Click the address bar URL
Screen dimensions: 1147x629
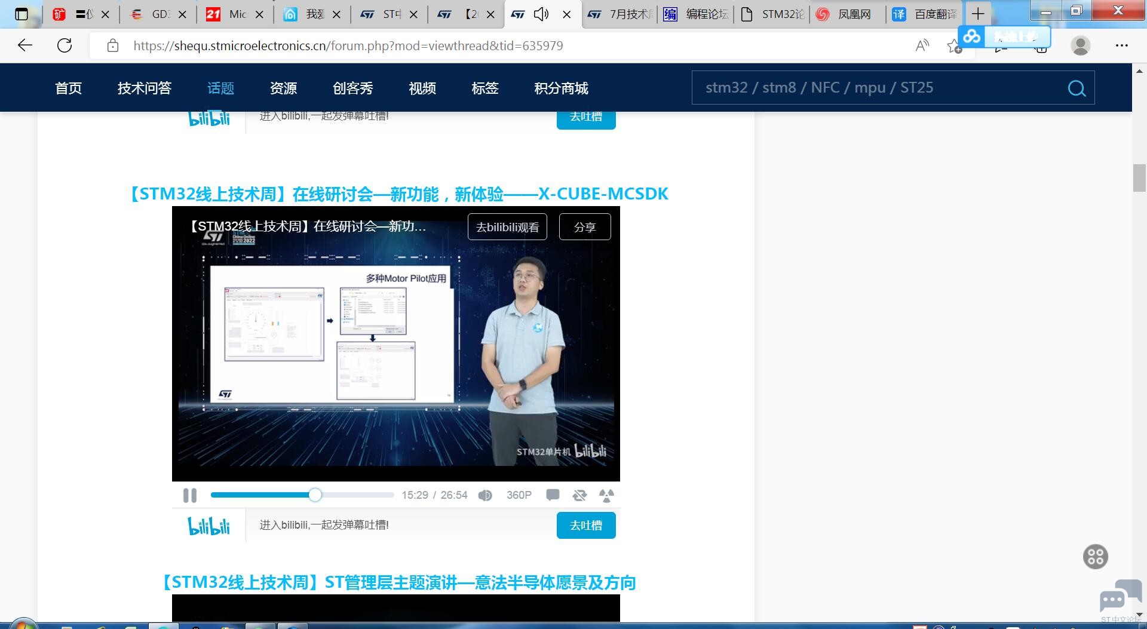tap(348, 46)
